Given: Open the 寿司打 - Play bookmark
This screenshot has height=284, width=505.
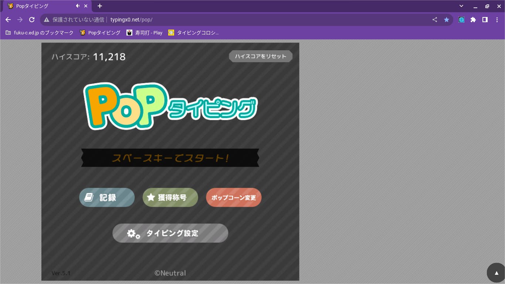Looking at the screenshot, I should click(145, 33).
